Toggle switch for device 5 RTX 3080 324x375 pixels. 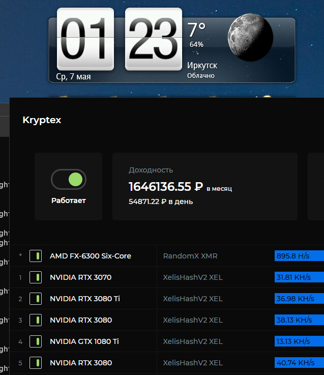(x=36, y=363)
